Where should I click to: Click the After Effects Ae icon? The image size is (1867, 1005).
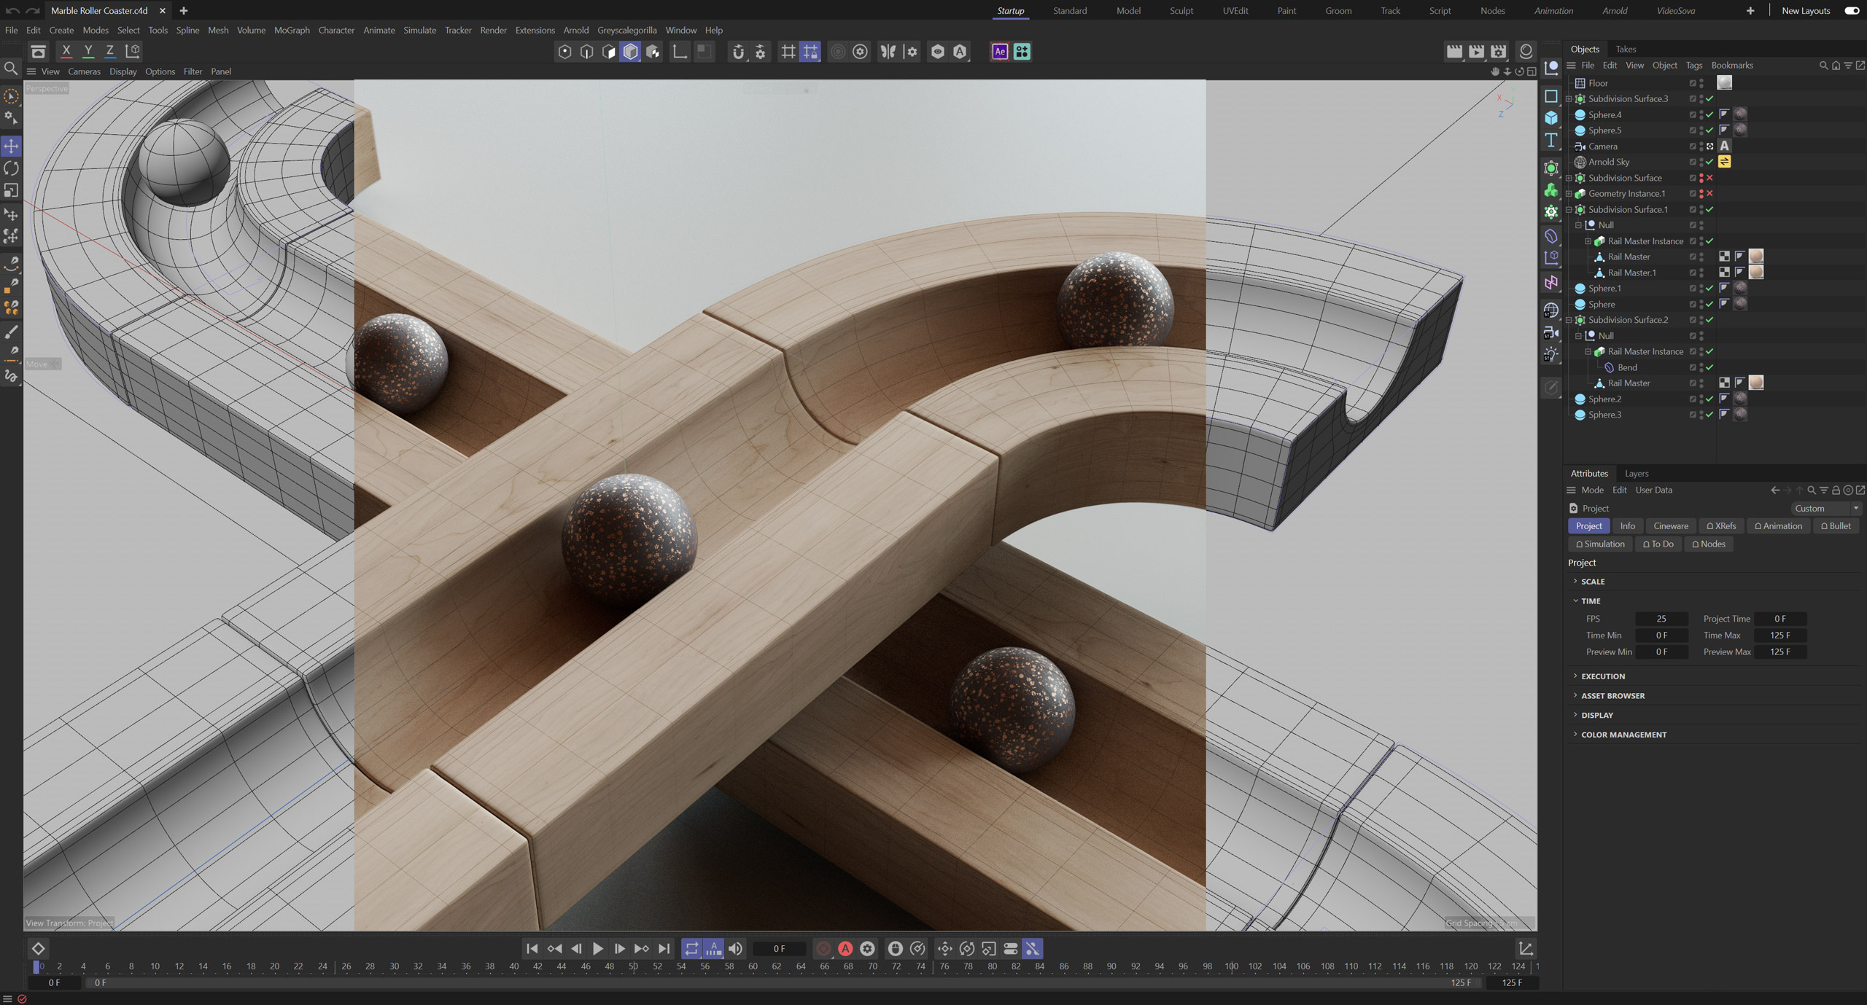click(x=999, y=51)
